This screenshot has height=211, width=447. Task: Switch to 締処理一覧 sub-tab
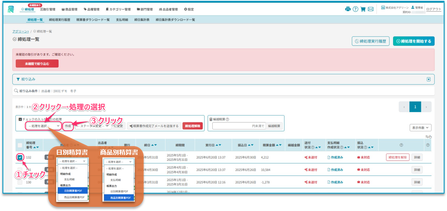point(35,20)
